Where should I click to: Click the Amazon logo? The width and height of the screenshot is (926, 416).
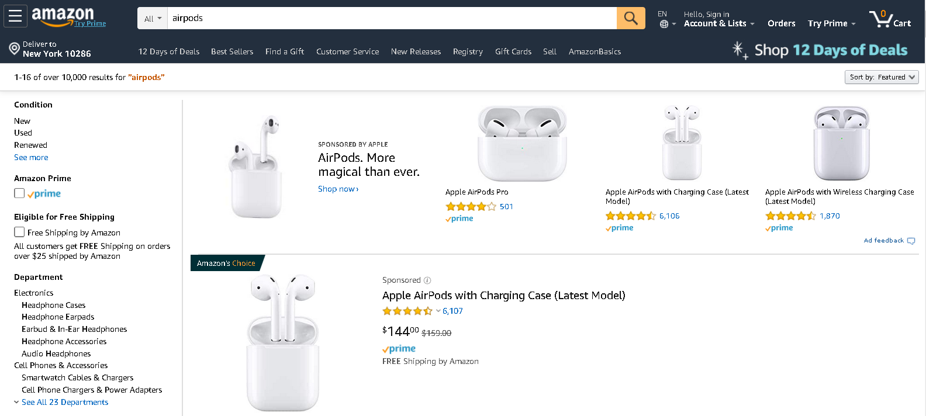coord(63,16)
